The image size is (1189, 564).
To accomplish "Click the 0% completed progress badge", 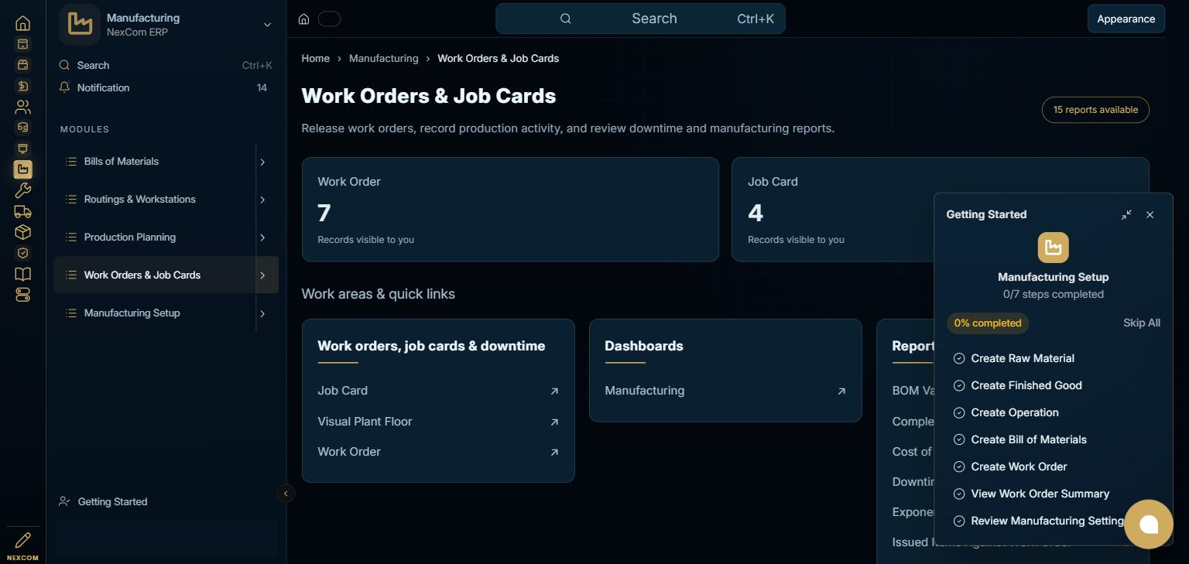I will click(x=988, y=323).
